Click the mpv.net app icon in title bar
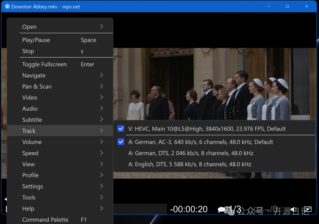This screenshot has height=224, width=319. 7,6
